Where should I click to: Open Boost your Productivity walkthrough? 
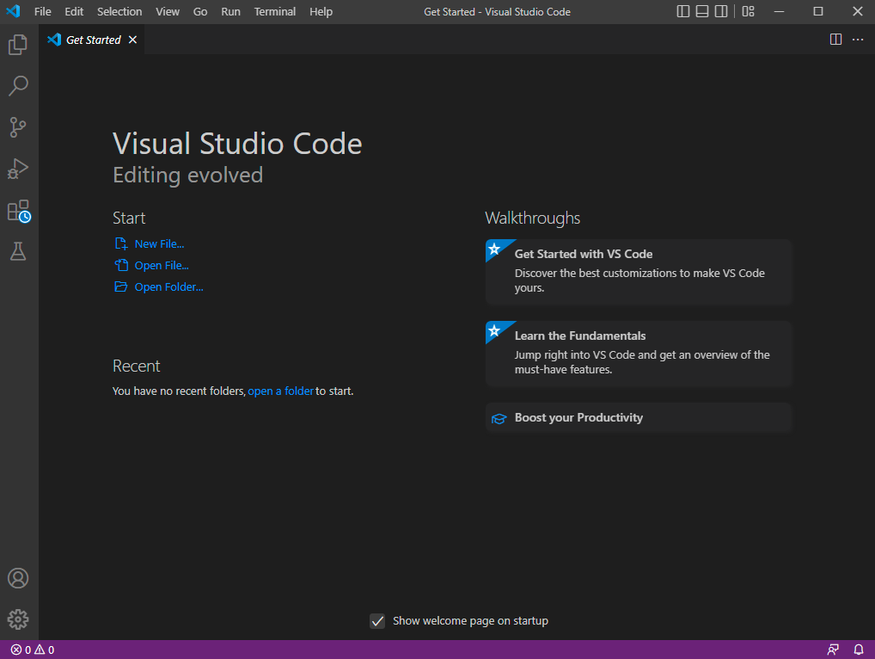coord(639,418)
